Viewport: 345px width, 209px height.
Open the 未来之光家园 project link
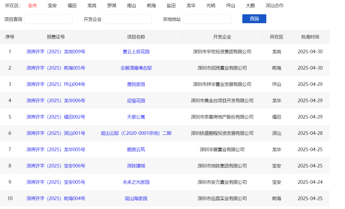[136, 182]
